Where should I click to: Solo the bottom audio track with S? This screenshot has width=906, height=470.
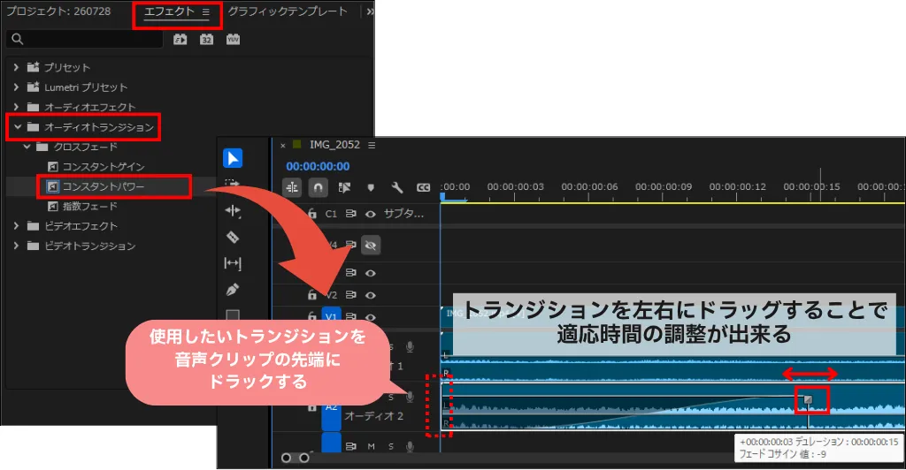point(391,446)
